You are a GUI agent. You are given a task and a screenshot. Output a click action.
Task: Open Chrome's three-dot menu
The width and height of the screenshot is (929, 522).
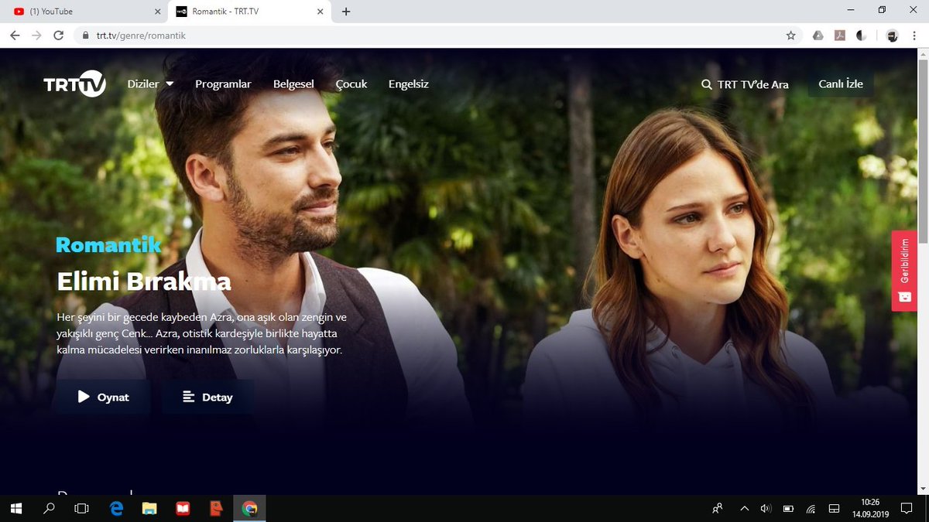tap(914, 36)
